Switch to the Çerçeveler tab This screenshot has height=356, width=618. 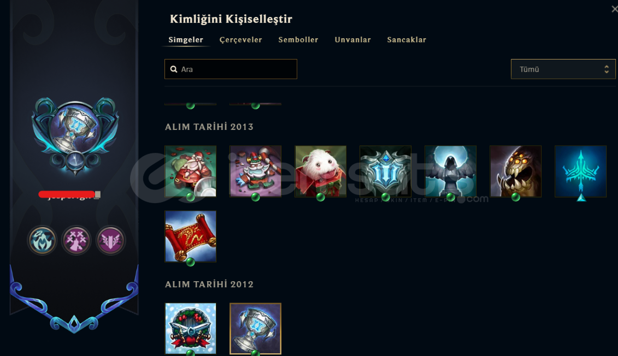point(241,40)
